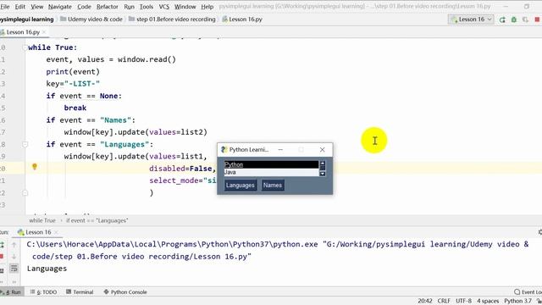Image resolution: width=542 pixels, height=305 pixels.
Task: Click the red Stop icon in top toolbar
Action: pyautogui.click(x=537, y=19)
